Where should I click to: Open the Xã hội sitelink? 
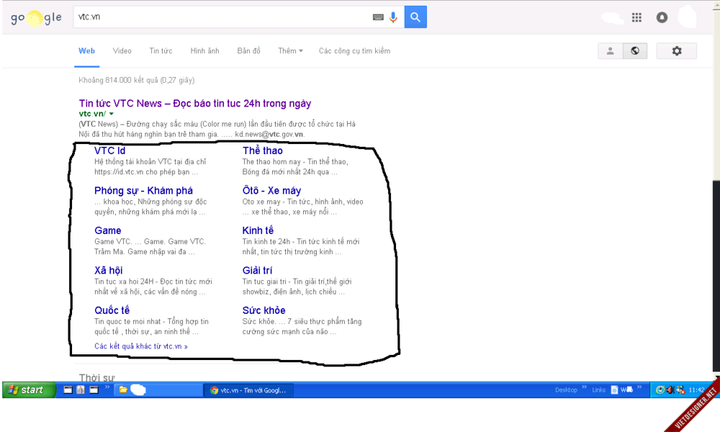pos(109,271)
